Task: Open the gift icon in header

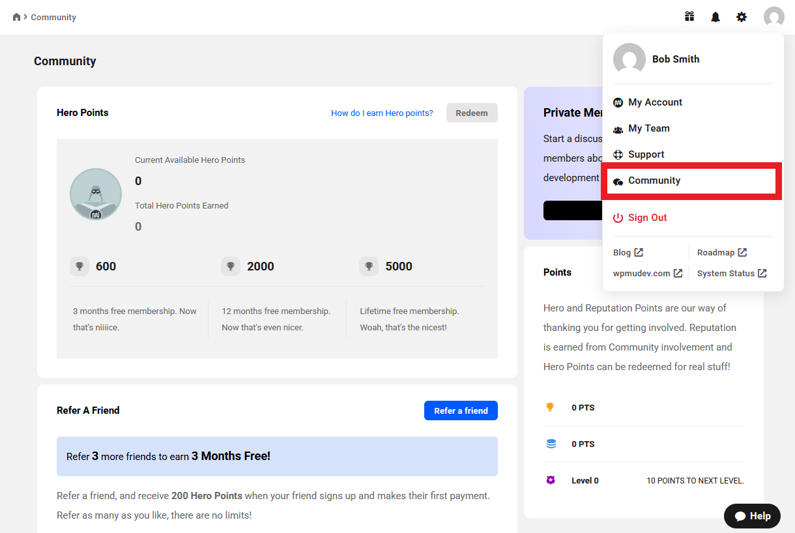Action: [689, 17]
